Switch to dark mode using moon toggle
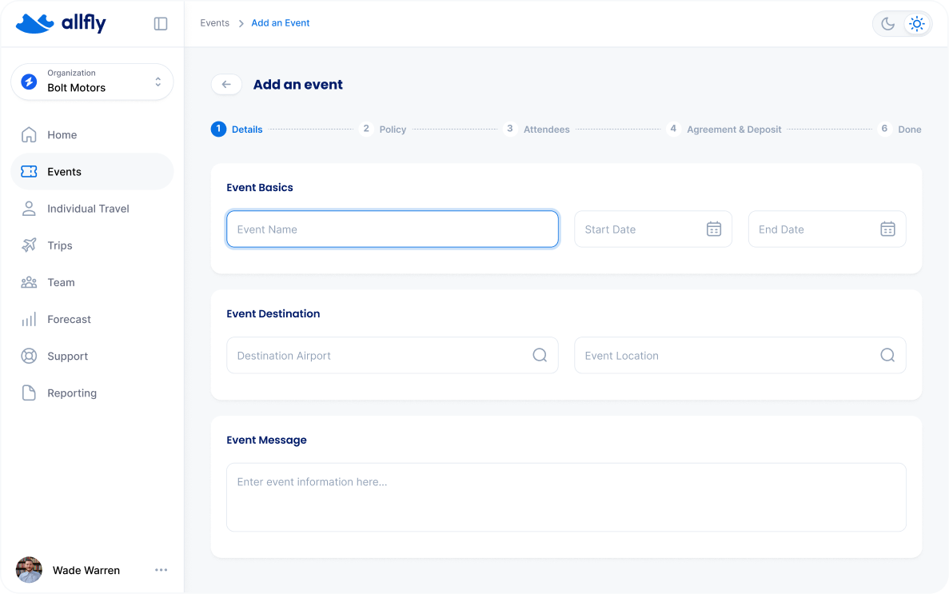The image size is (949, 594). pos(887,23)
